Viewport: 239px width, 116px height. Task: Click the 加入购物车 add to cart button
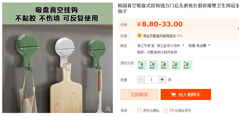186,94
